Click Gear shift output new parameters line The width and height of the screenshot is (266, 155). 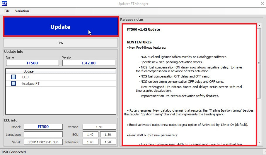tap(153, 135)
